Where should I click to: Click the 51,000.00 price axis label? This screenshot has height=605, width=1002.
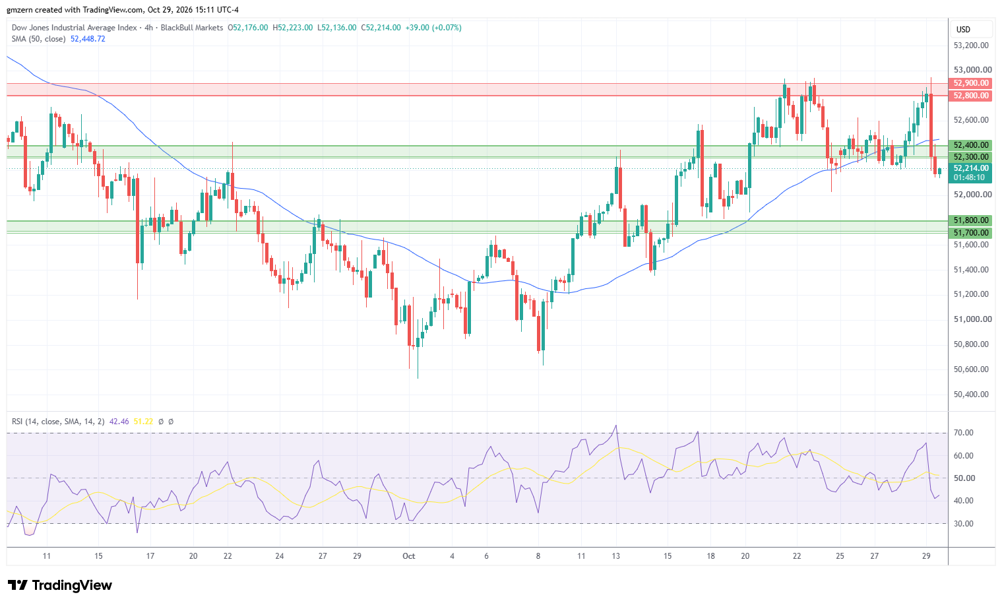coord(972,319)
